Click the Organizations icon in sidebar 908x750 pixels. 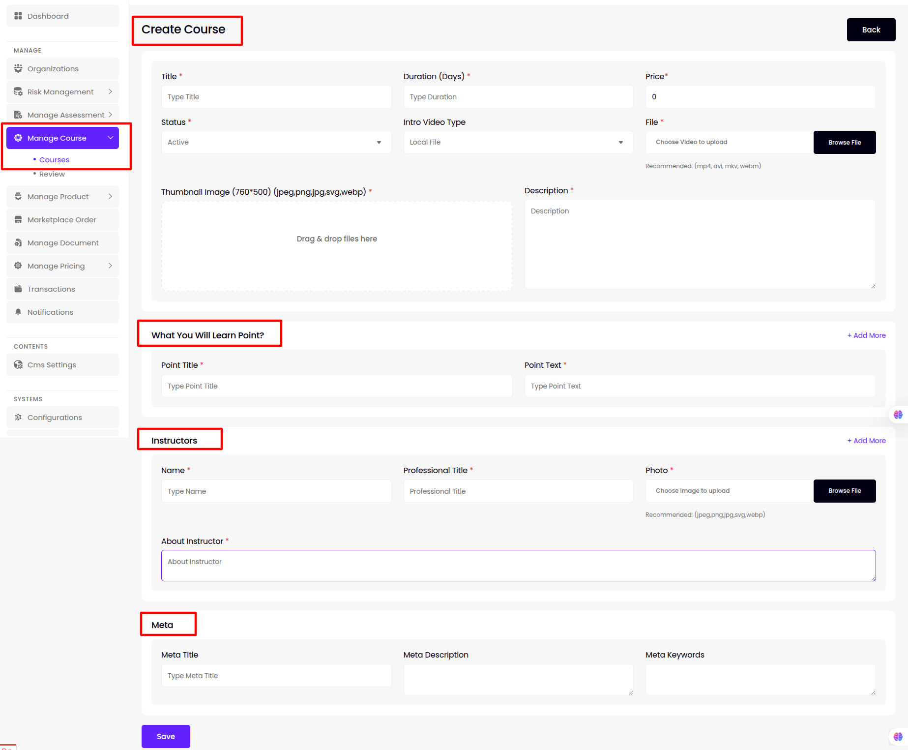pos(18,69)
